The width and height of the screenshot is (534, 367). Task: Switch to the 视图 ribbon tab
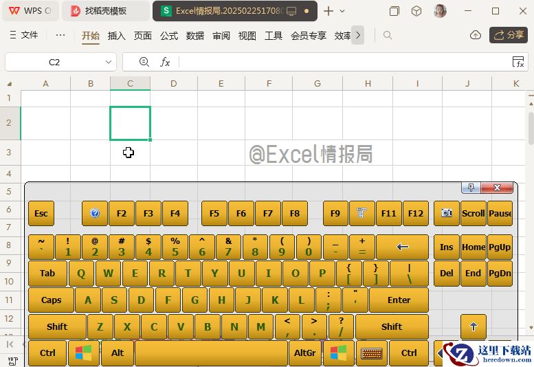[247, 36]
